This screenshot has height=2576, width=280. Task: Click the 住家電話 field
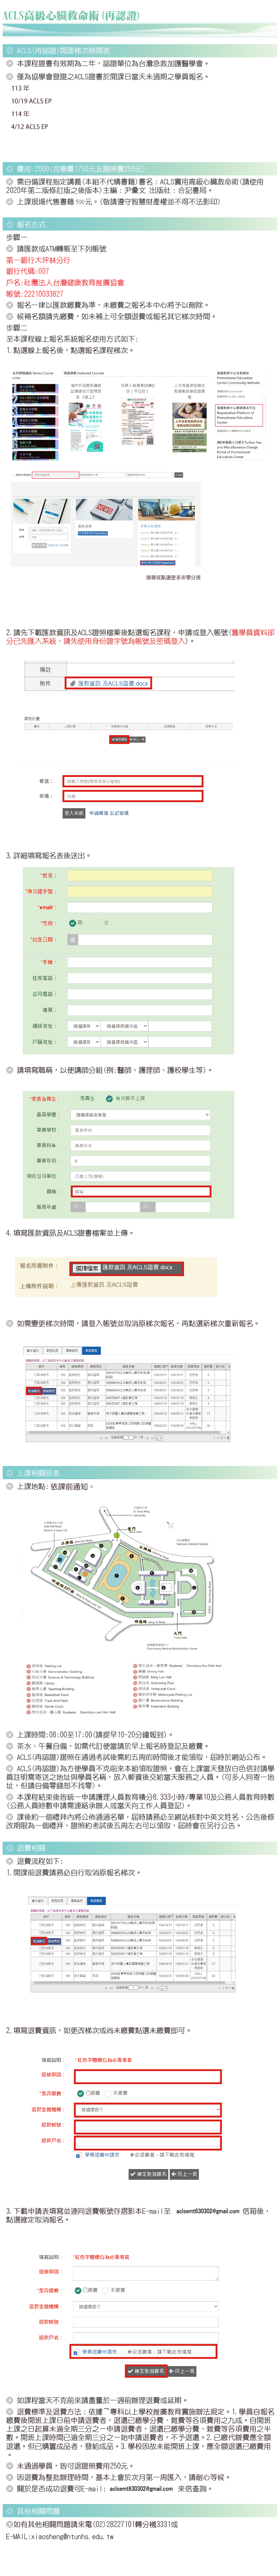[139, 978]
